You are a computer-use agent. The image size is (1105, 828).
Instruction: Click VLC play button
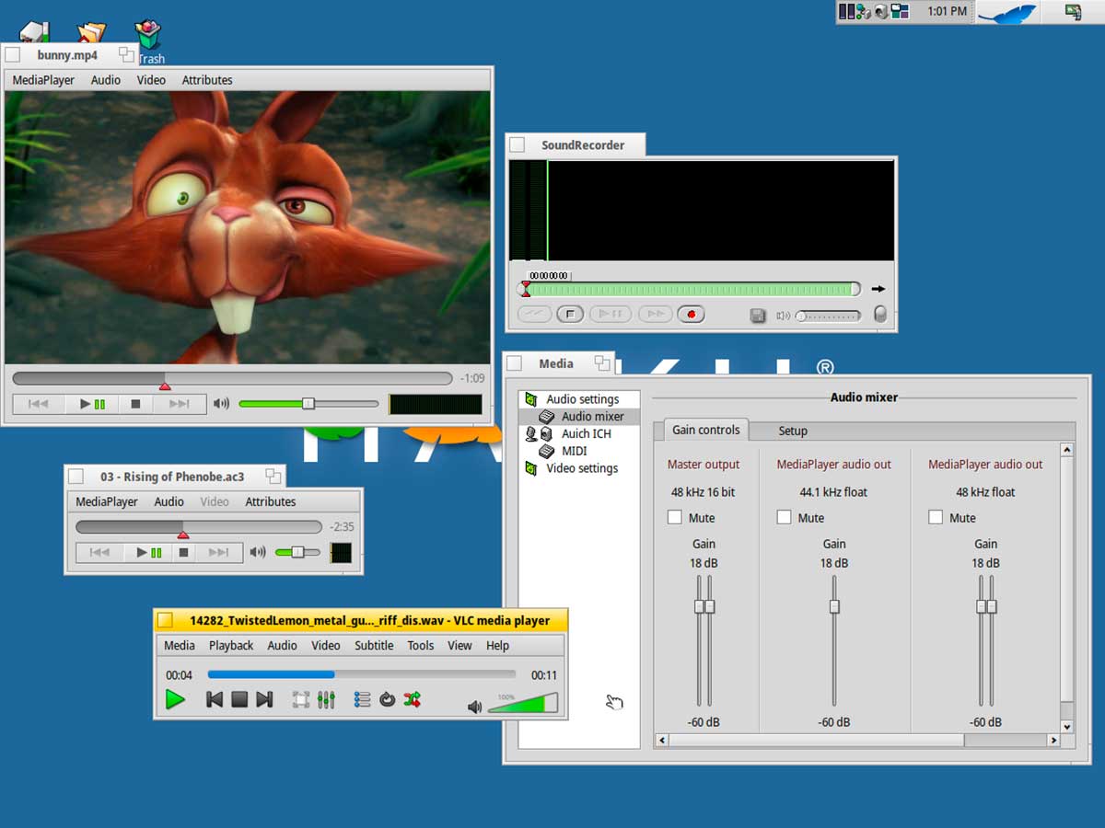coord(175,699)
